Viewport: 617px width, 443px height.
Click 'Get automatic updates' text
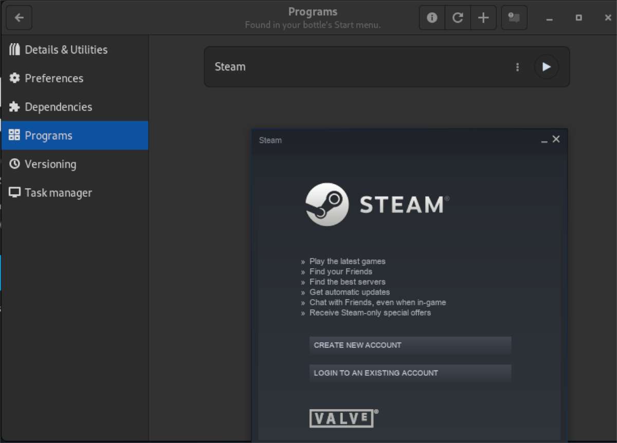tap(350, 292)
